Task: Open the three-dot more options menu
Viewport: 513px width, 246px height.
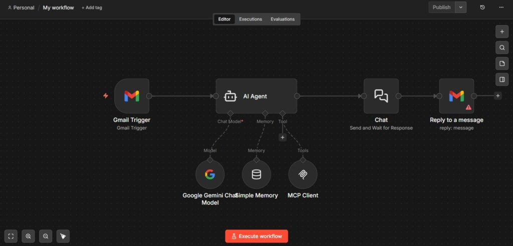Action: [x=501, y=7]
